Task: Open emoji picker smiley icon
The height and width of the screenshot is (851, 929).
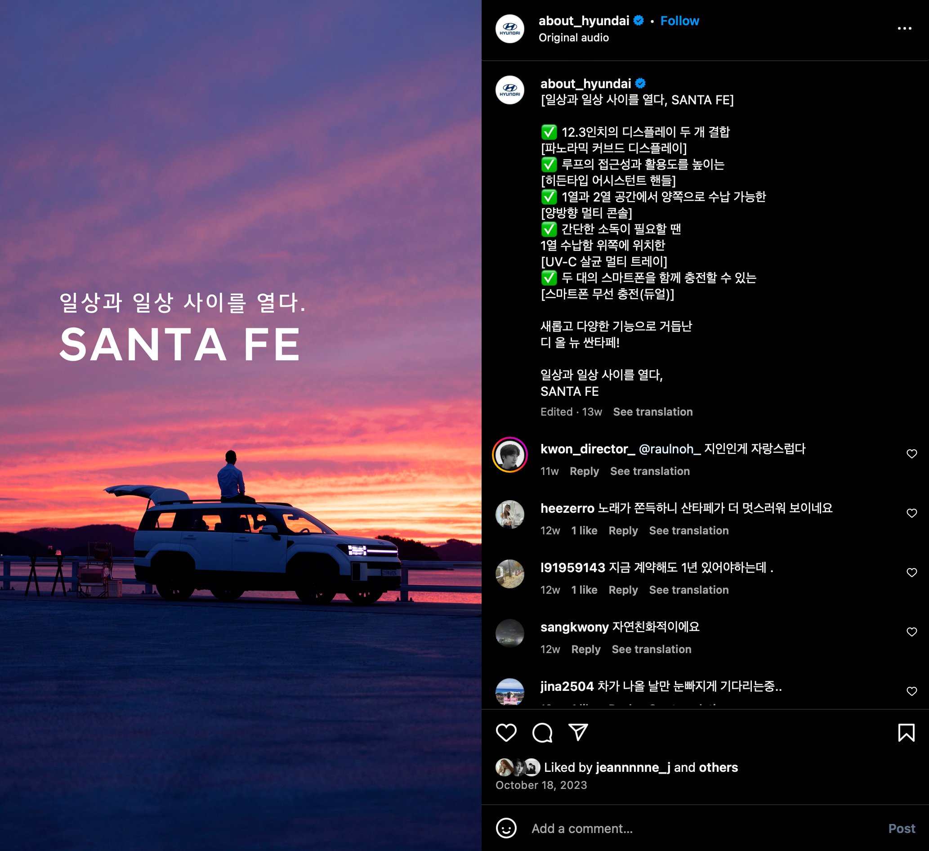Action: (x=505, y=829)
